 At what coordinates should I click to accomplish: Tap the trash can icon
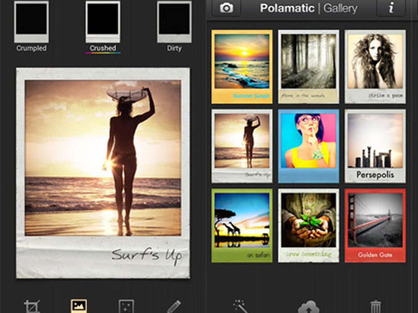point(376,307)
